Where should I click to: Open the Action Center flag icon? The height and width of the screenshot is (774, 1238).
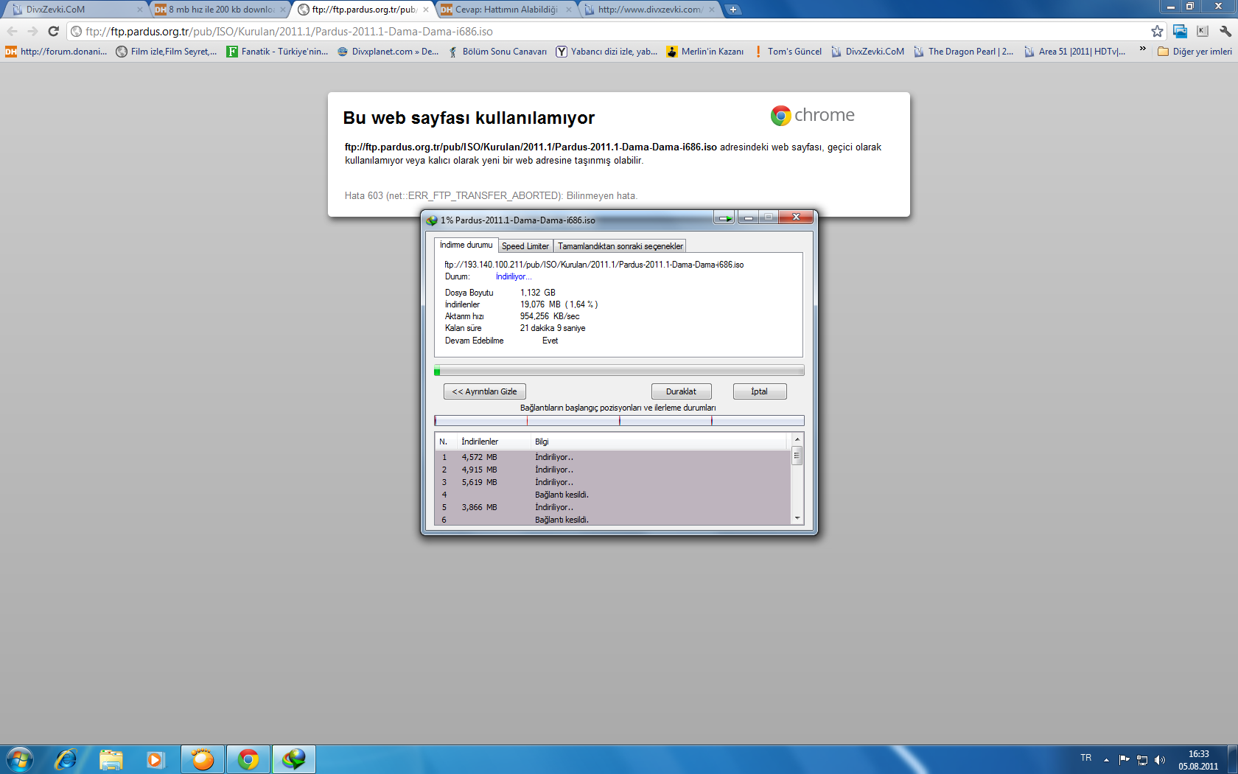tap(1124, 760)
